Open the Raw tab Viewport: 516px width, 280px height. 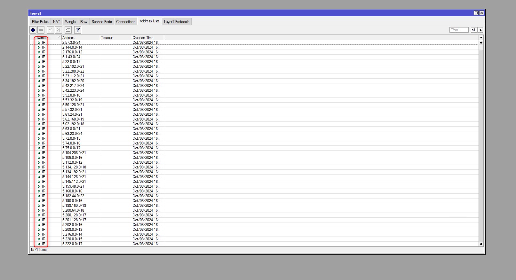(84, 22)
